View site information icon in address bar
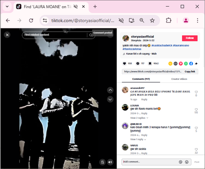 45,21
